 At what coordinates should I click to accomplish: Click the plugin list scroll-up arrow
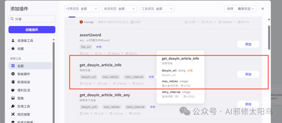coord(269,19)
